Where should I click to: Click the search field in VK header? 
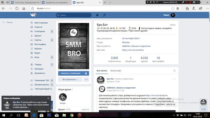pos(73,15)
